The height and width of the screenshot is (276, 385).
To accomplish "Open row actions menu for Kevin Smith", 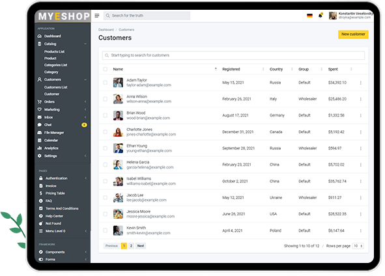I will (x=360, y=230).
